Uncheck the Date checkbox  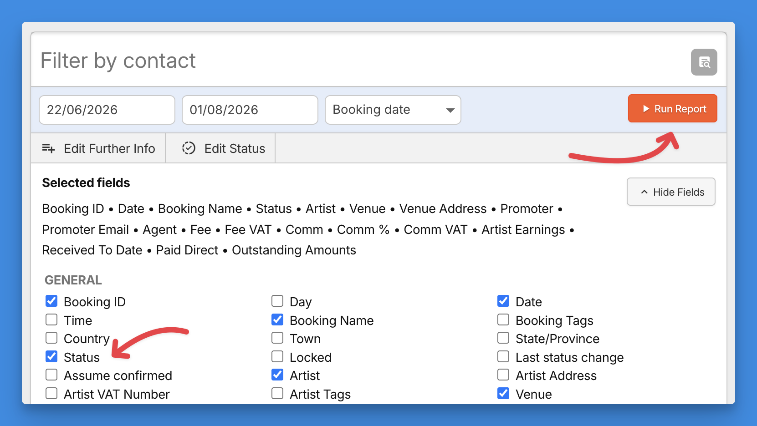coord(503,301)
